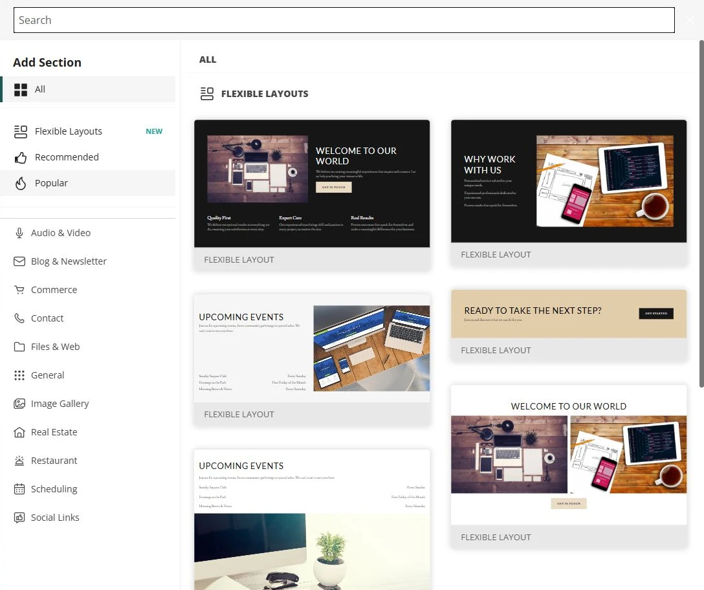Click the Image Gallery picture icon
Image resolution: width=704 pixels, height=590 pixels.
click(19, 404)
